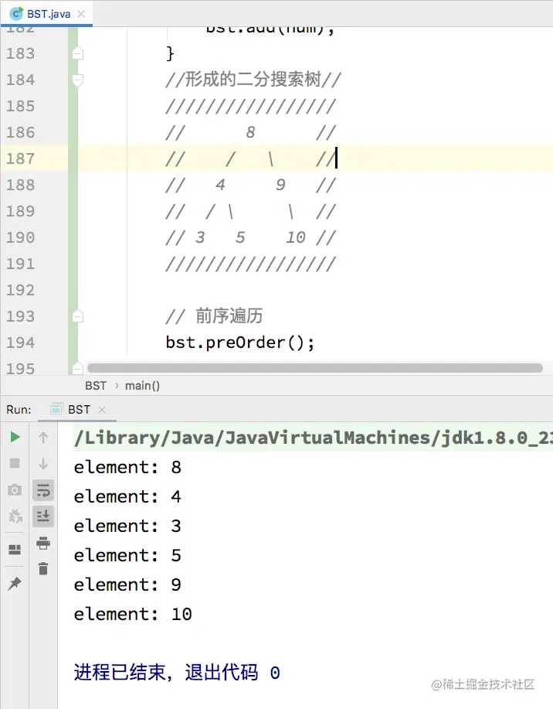Click the main() breadcrumb

pyautogui.click(x=142, y=386)
